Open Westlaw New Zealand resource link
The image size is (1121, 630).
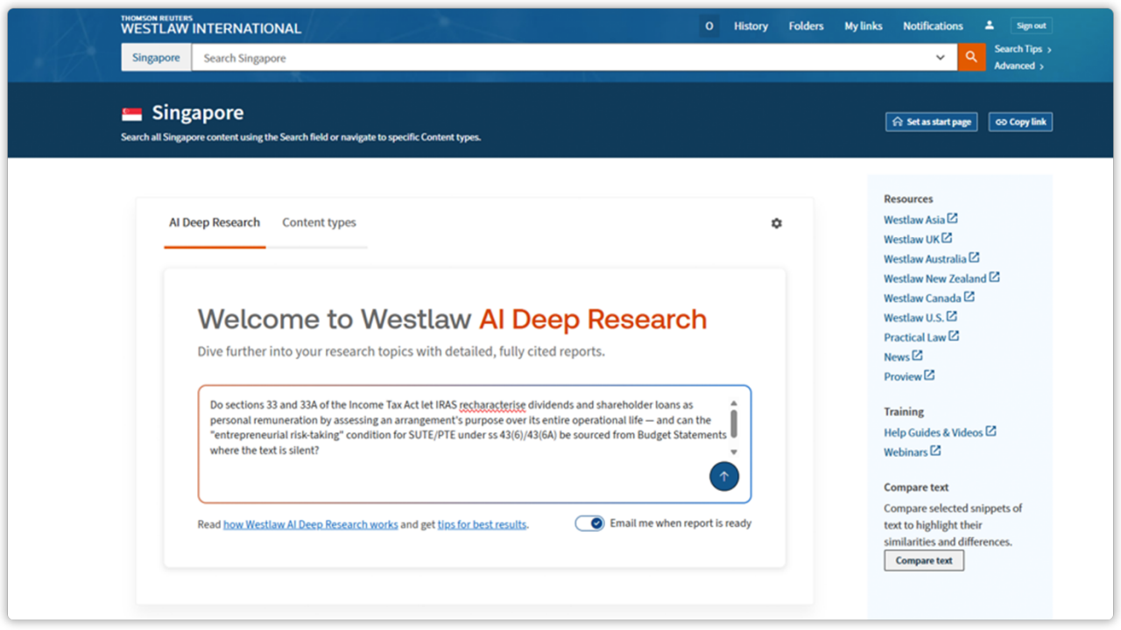click(941, 278)
